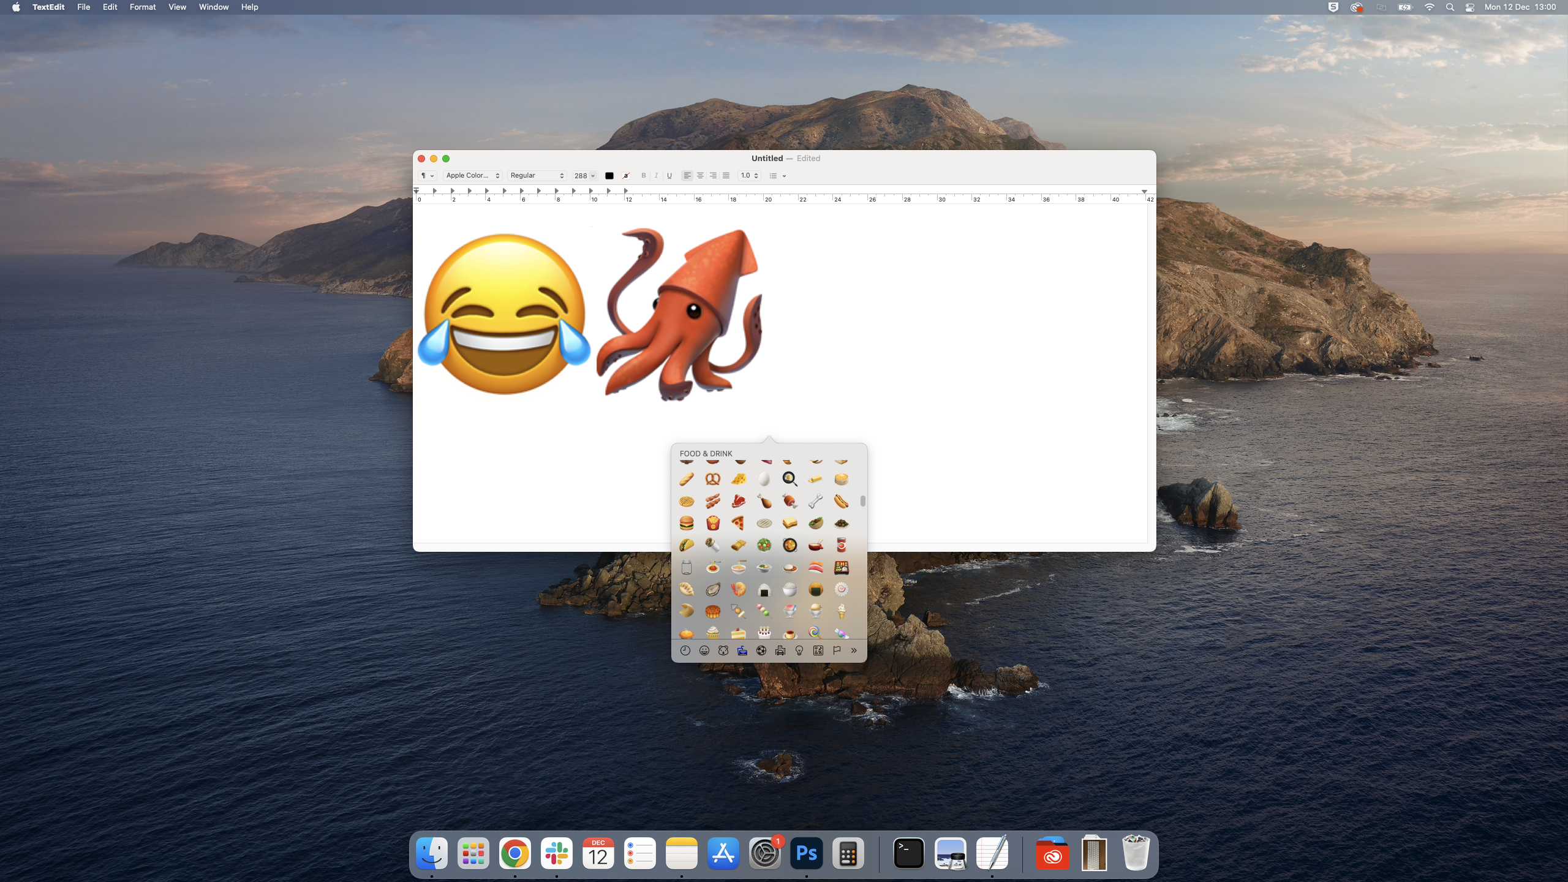
Task: Open the View menu
Action: click(x=177, y=7)
